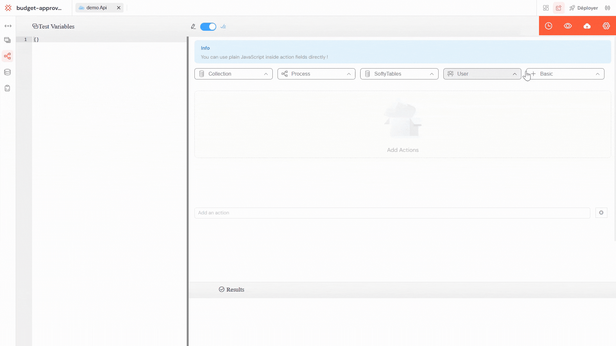Select the Process flow icon in sidebar

[x=7, y=56]
